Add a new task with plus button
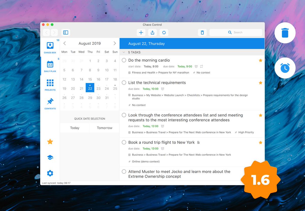The height and width of the screenshot is (211, 305). 141,33
